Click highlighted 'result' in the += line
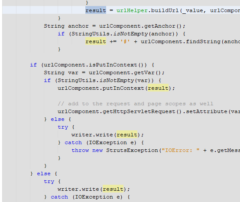 point(96,41)
